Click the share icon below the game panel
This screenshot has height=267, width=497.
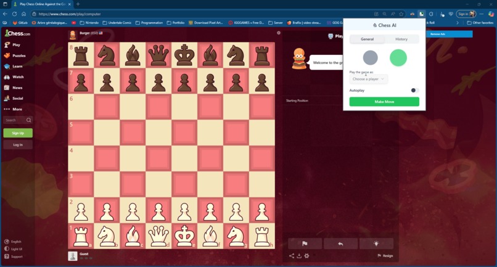(292, 255)
